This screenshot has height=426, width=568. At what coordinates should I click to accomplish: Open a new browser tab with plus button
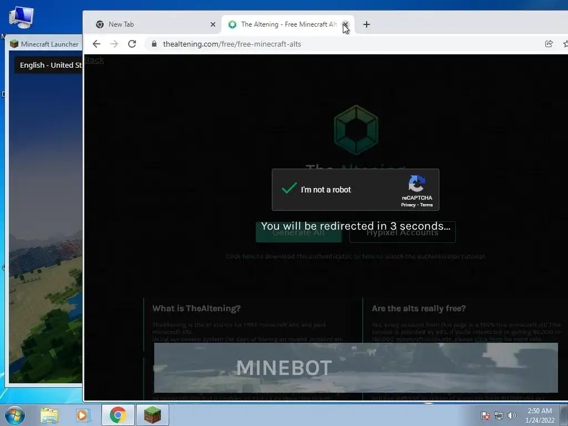coord(367,24)
